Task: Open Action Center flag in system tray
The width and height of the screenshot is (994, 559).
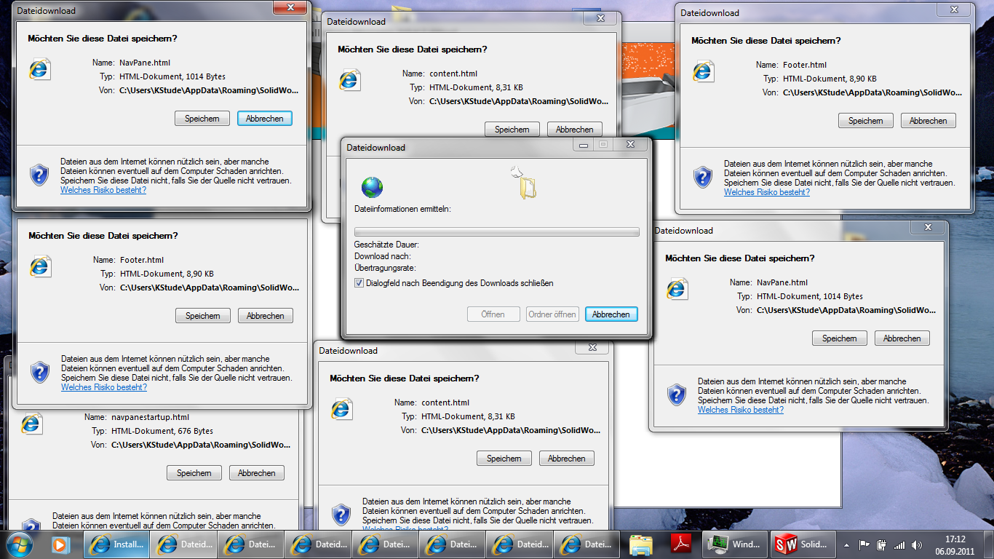Action: click(864, 544)
